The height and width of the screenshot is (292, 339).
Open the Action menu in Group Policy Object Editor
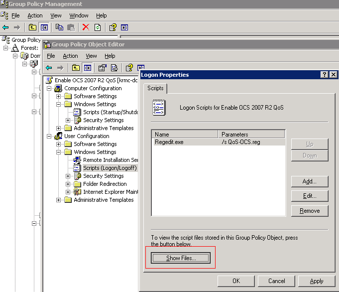70,56
